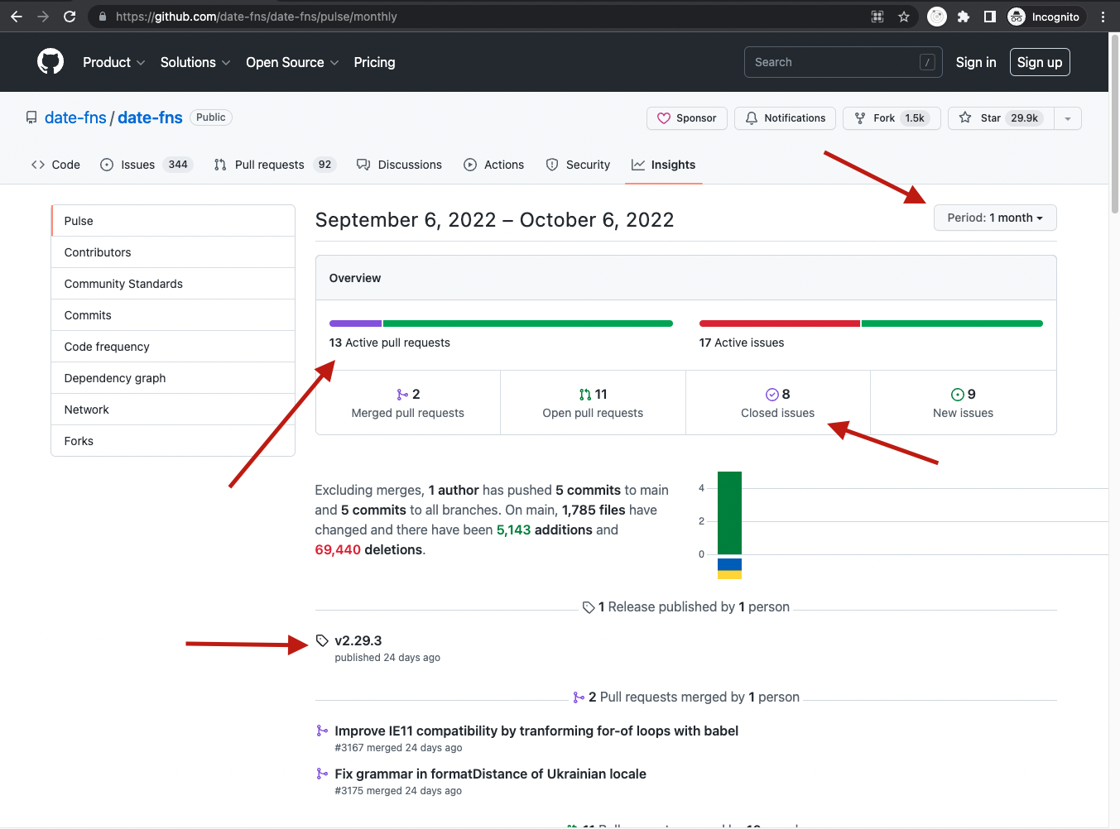The image size is (1120, 829).
Task: Click the Sign up button
Action: [1039, 62]
